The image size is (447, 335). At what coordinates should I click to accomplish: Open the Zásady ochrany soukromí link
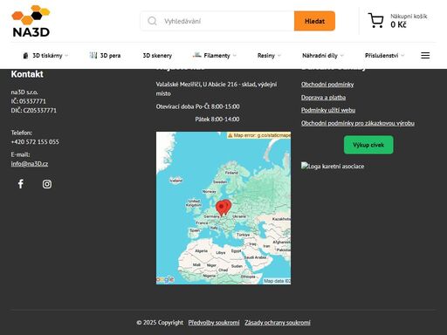coord(278,323)
